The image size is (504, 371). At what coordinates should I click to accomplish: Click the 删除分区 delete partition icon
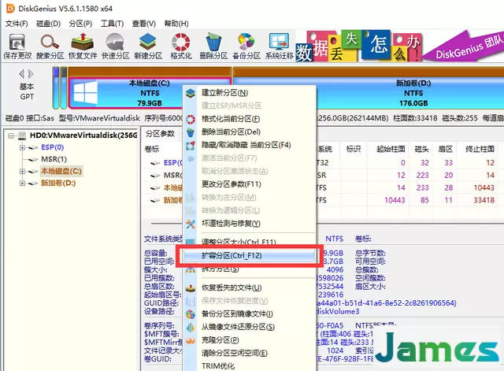[x=213, y=46]
